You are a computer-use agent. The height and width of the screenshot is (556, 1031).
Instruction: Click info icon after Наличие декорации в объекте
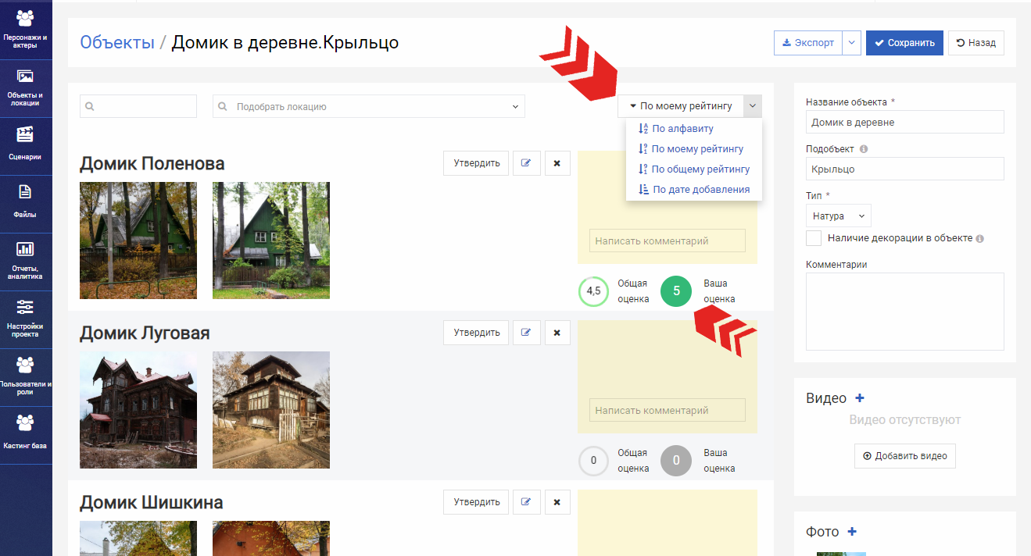pos(979,239)
